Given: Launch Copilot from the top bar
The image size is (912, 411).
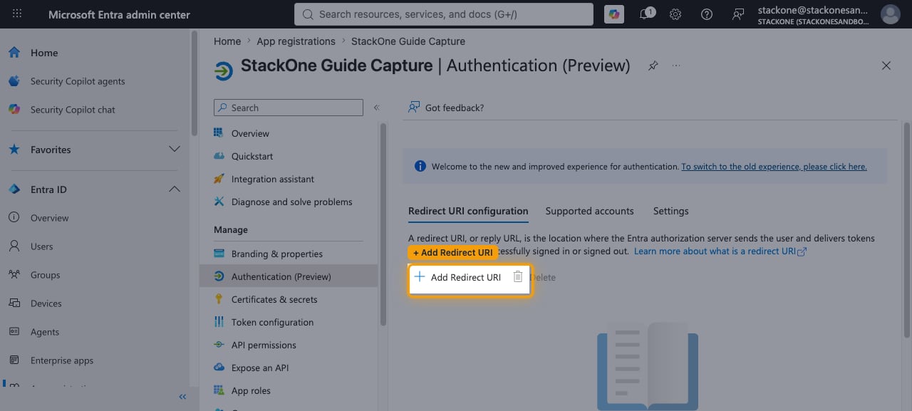Looking at the screenshot, I should tap(614, 14).
